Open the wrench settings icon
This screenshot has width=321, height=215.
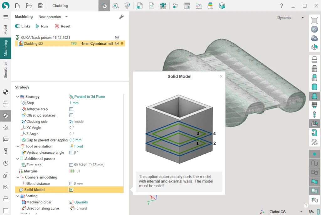pos(122,17)
